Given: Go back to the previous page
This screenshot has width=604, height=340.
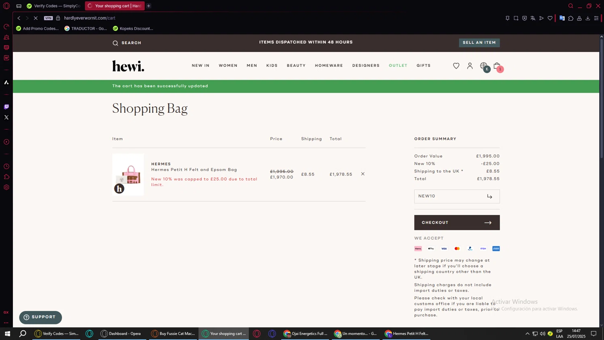Looking at the screenshot, I should (x=19, y=18).
